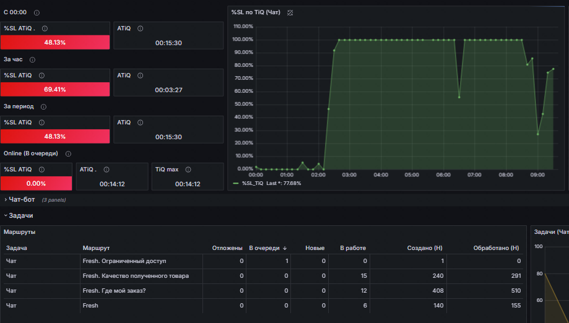
Task: Open info icon of %SL ATiQ panel under За период
Action: point(41,123)
